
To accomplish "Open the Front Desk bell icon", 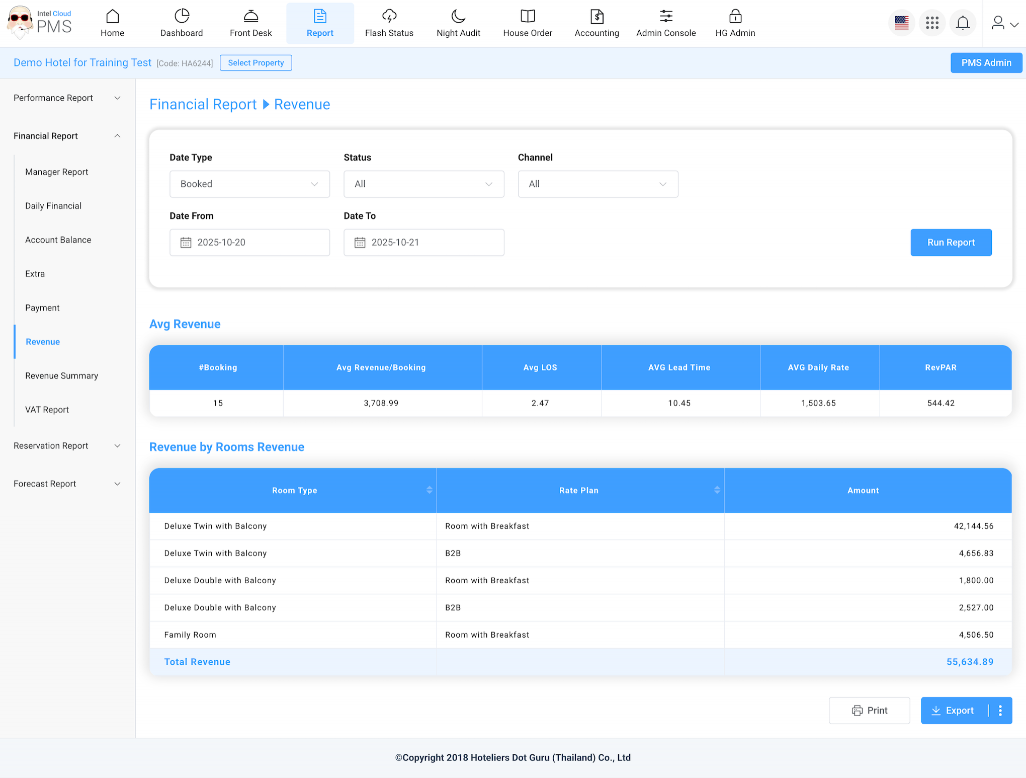I will pyautogui.click(x=250, y=17).
